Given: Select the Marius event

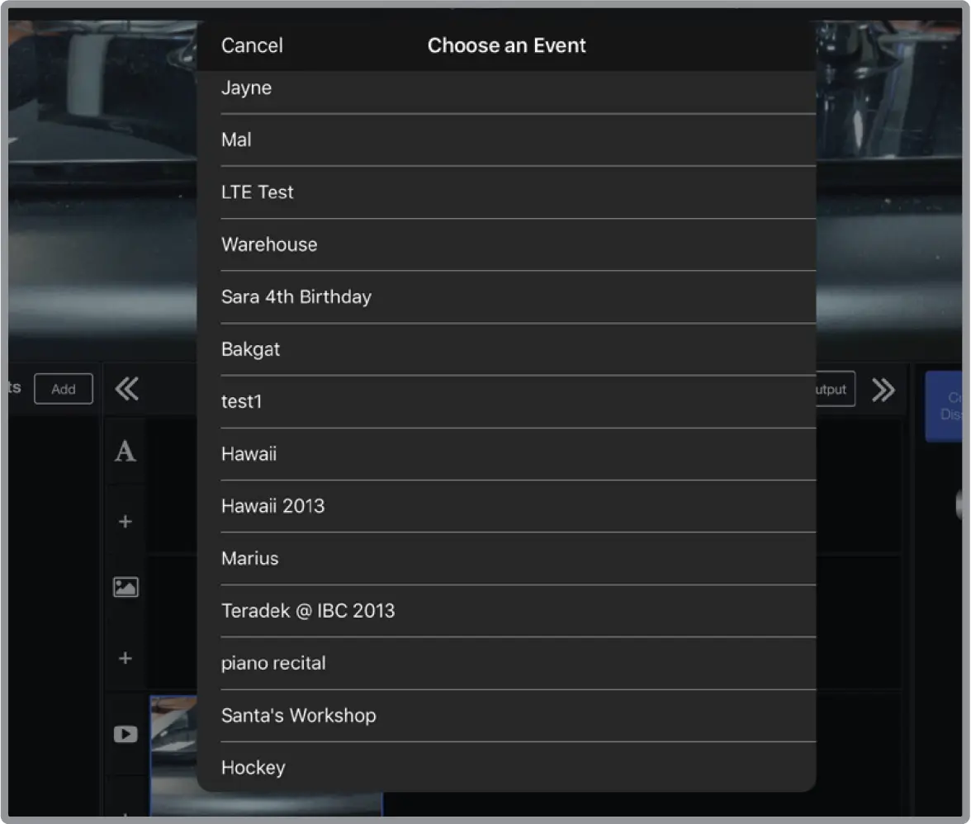Looking at the screenshot, I should tap(506, 558).
